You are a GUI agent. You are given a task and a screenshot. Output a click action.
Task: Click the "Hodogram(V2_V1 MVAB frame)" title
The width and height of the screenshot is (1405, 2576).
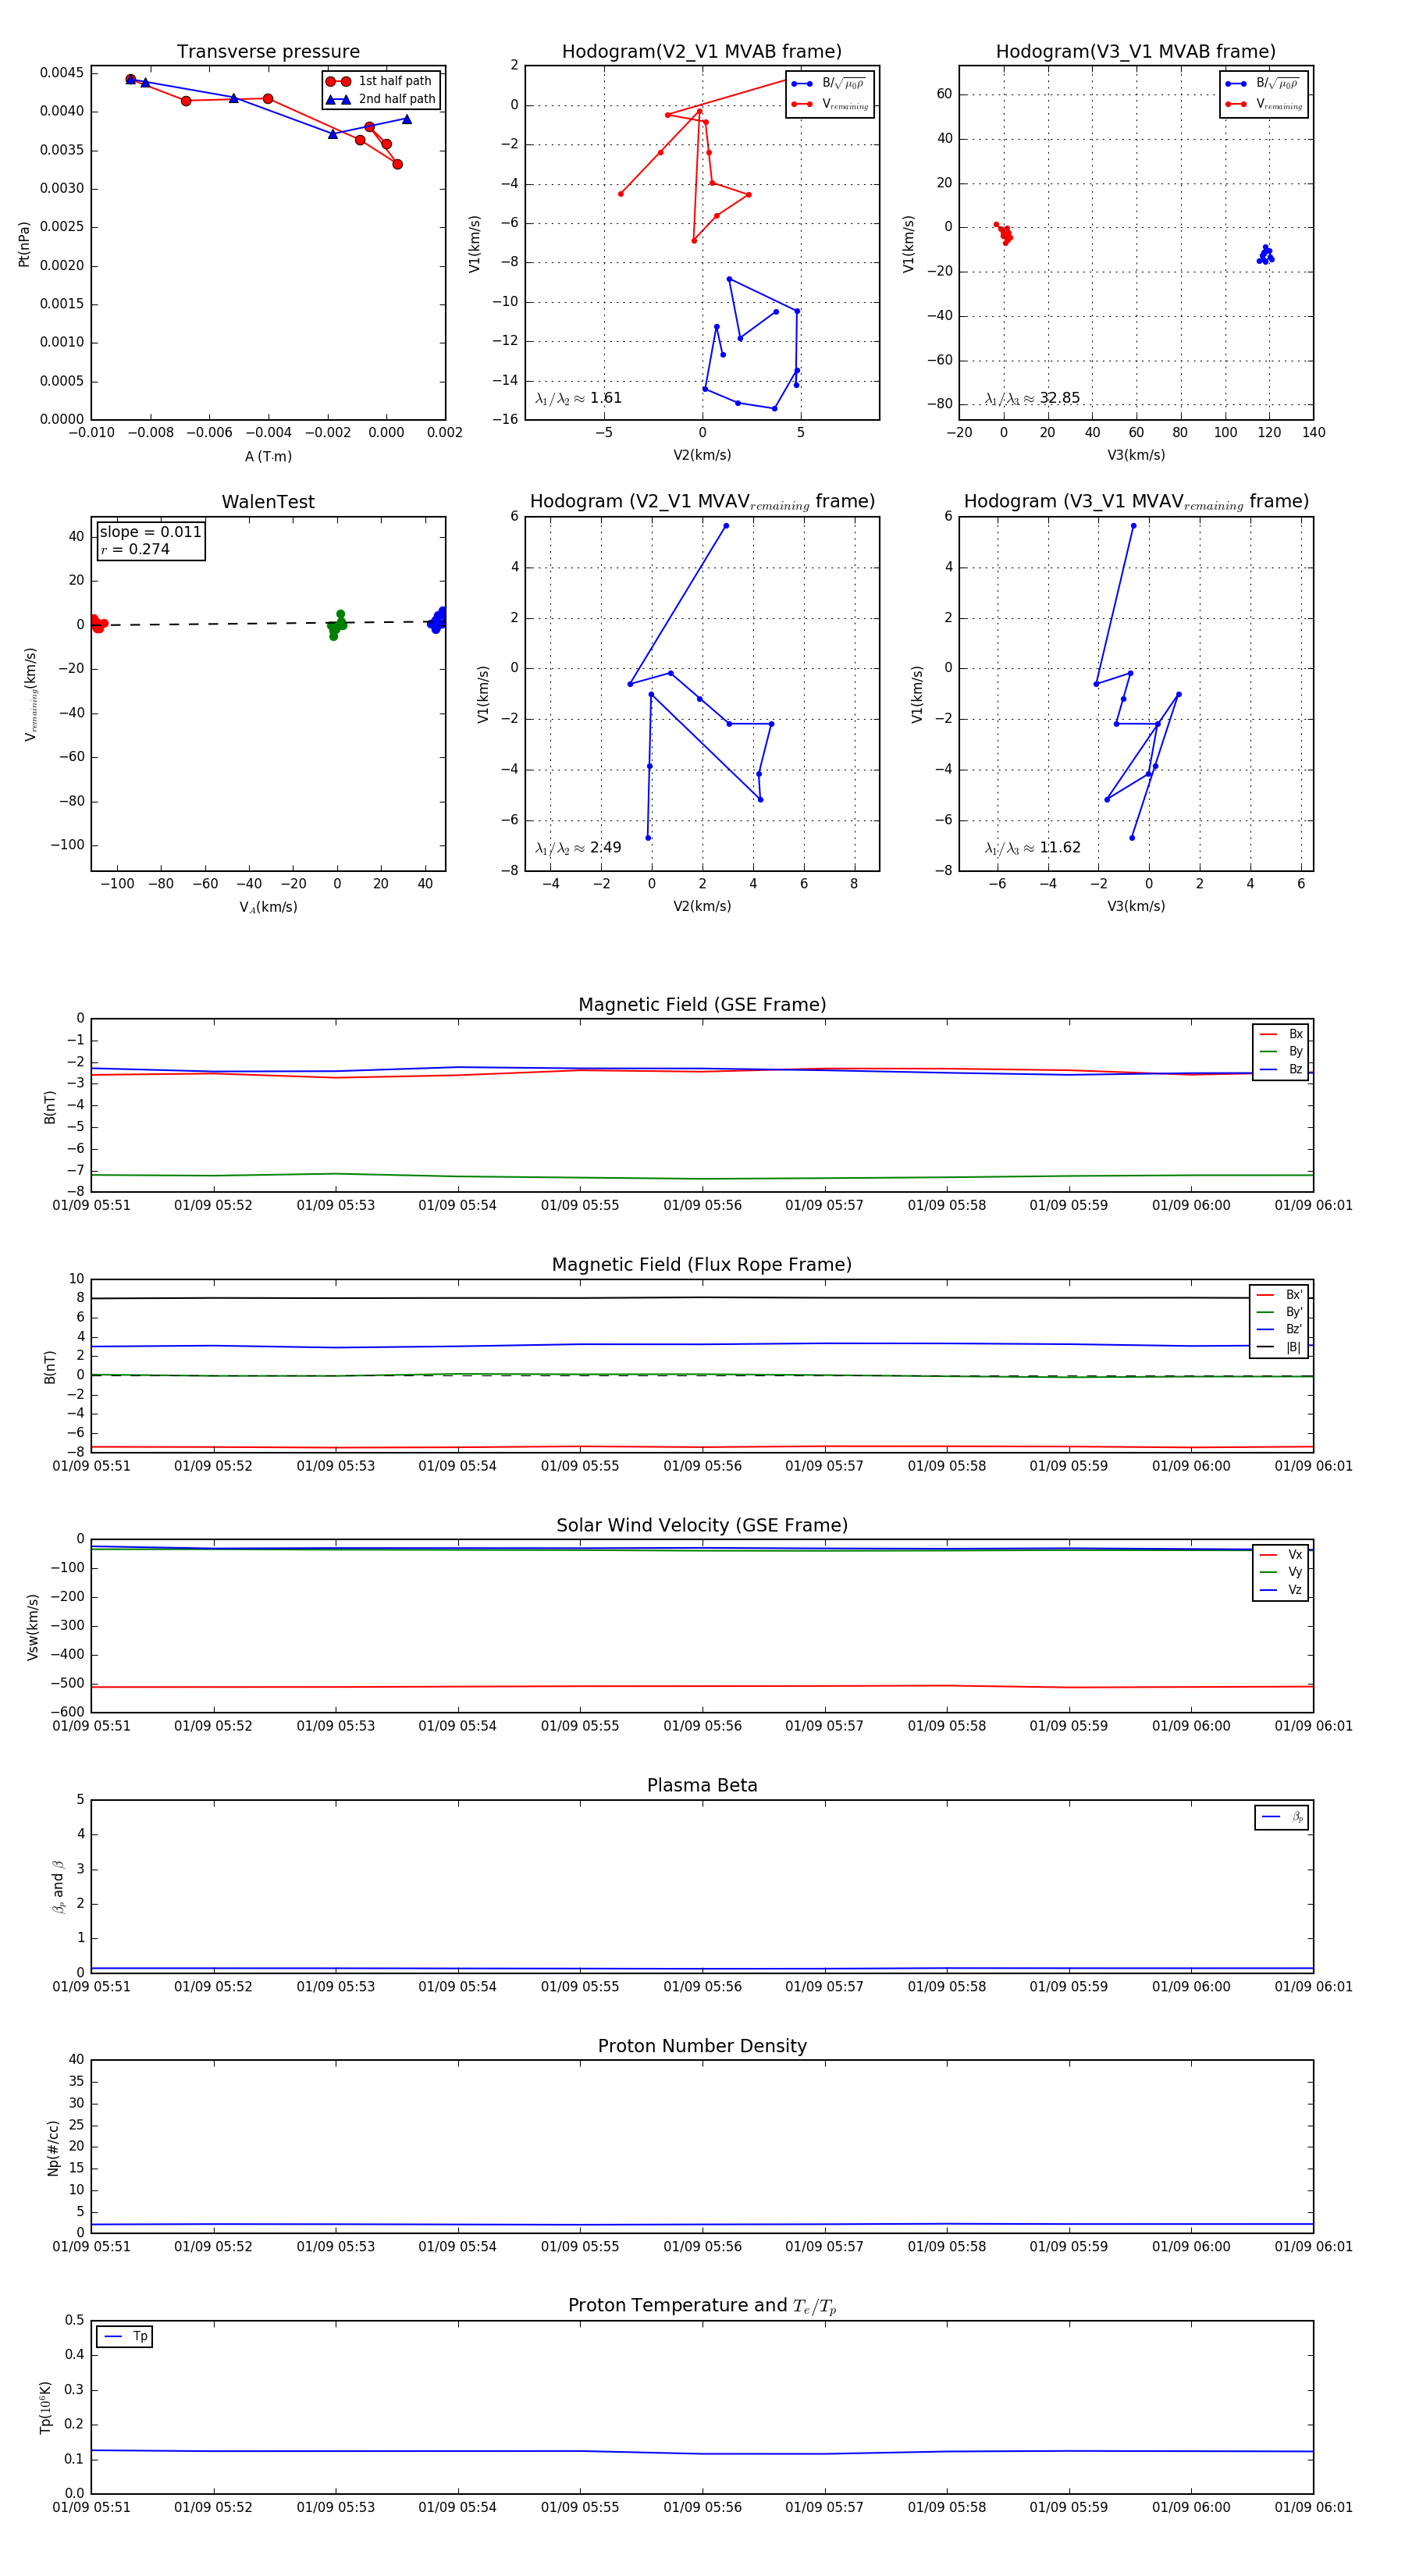point(702,52)
